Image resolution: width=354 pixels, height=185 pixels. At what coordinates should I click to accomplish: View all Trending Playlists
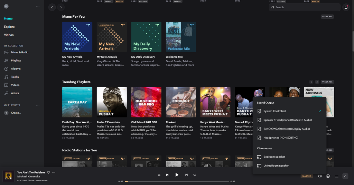click(x=327, y=82)
